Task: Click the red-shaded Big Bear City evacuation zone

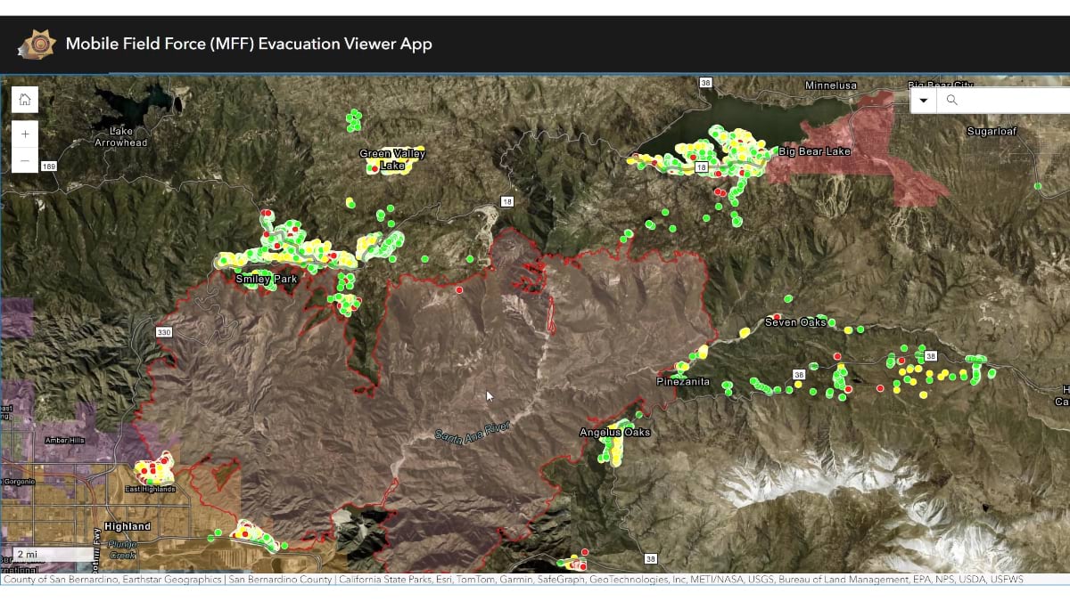Action: [x=869, y=138]
